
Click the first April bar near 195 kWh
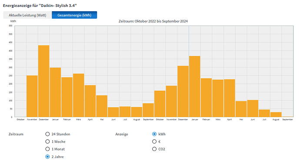pos(90,101)
